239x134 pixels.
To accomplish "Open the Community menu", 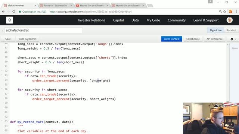I will (177, 20).
